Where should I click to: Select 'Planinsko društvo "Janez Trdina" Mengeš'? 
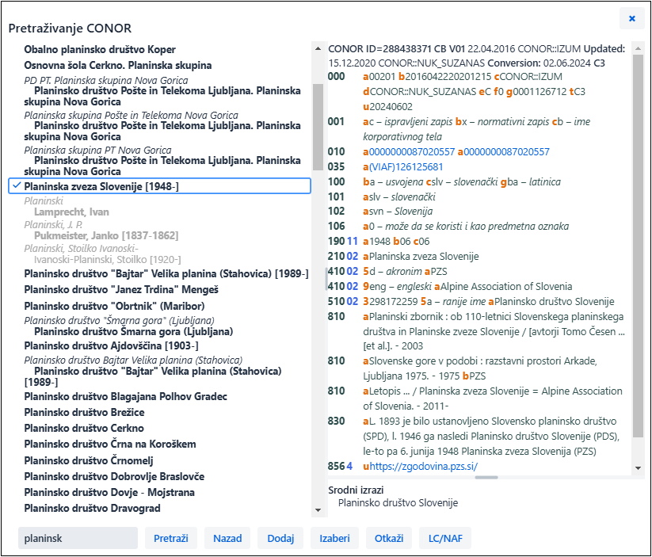[x=121, y=289]
